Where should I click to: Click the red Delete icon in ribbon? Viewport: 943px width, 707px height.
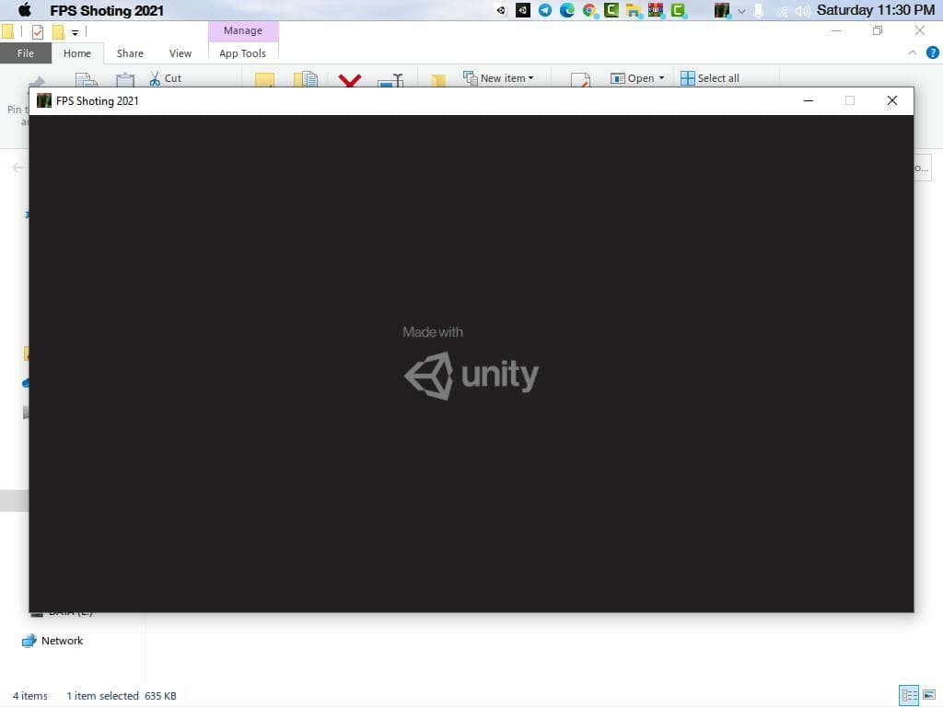click(x=349, y=79)
